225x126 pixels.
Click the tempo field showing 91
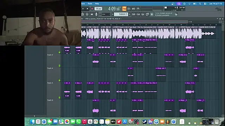(98, 9)
